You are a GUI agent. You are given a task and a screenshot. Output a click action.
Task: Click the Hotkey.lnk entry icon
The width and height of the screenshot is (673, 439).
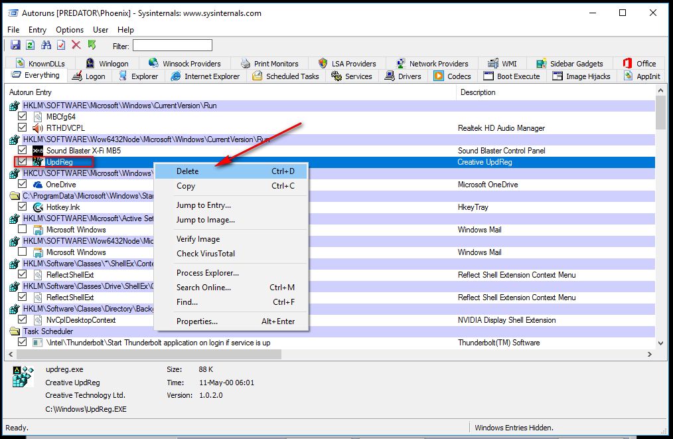[38, 207]
